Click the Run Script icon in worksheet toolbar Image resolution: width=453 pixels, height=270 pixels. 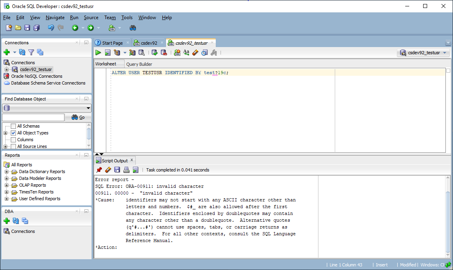pos(107,53)
